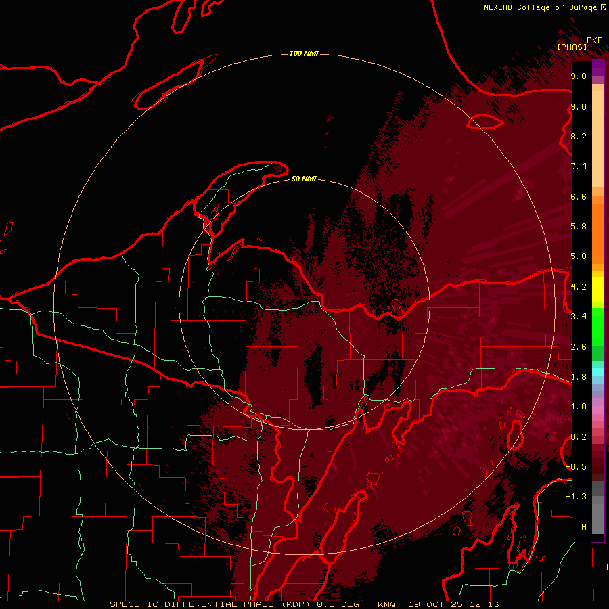
Task: Select the 2.6 scale value
Action: tap(579, 347)
